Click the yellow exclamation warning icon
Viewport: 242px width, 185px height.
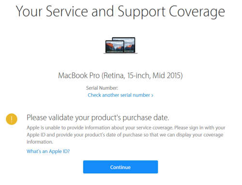(12, 119)
